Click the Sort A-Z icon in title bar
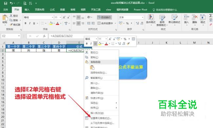This screenshot has width=213, height=128. coord(30,3)
